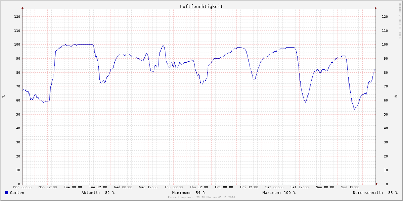Screen dimensions: 403x201
Task: Choose the "Thu 12:00" time axis label
Action: (199, 187)
